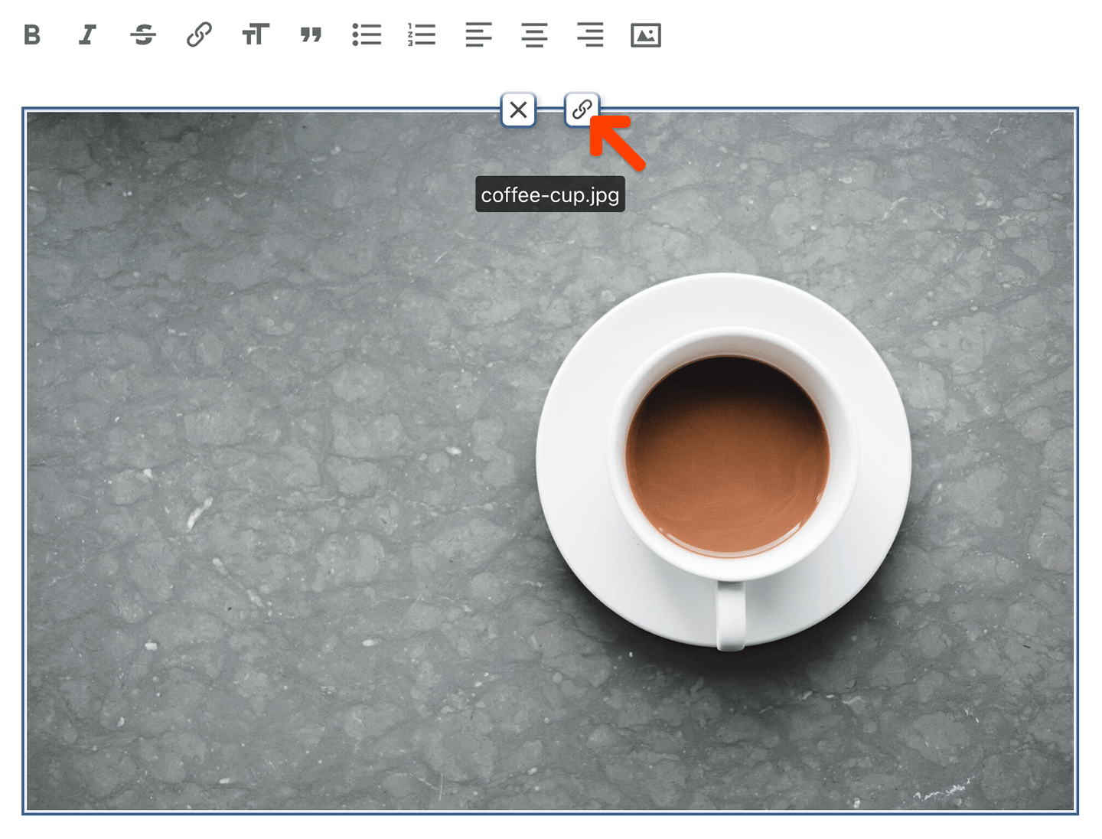The image size is (1102, 839).
Task: Toggle strikethrough formatting
Action: point(143,35)
